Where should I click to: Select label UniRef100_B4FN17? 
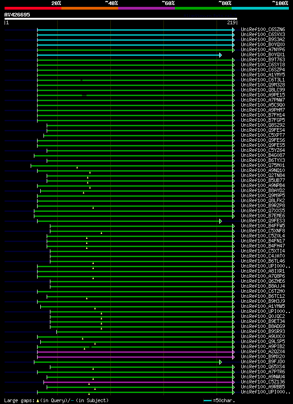pyautogui.click(x=263, y=241)
